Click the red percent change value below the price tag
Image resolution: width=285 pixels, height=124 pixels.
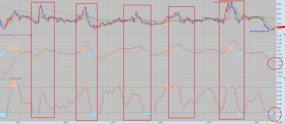click(279, 29)
